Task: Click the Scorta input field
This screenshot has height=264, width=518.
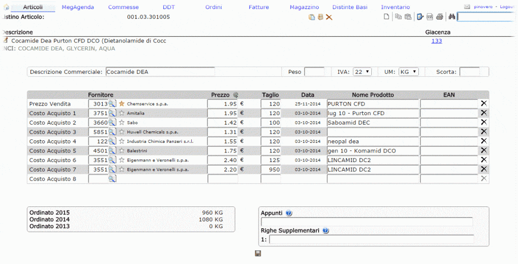Action: [x=469, y=72]
